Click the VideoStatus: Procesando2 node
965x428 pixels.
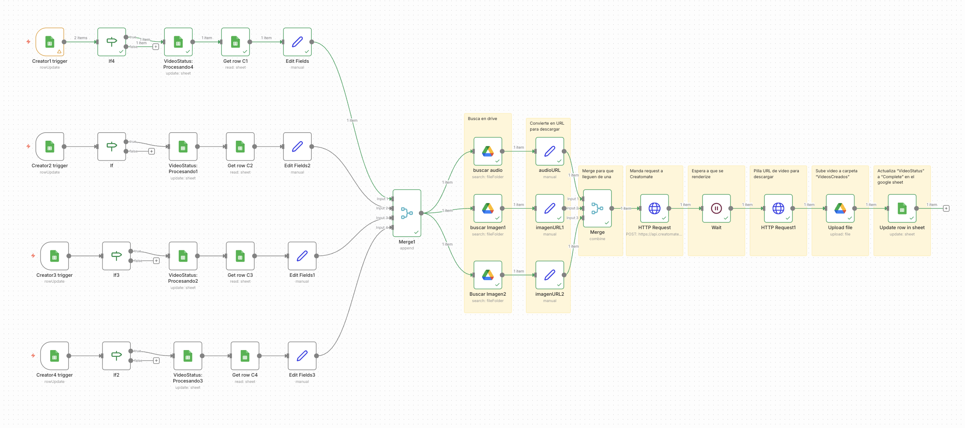tap(183, 256)
